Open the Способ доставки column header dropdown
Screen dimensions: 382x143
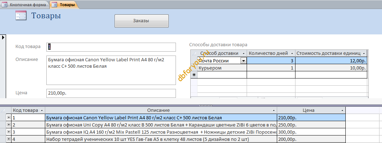click(244, 53)
